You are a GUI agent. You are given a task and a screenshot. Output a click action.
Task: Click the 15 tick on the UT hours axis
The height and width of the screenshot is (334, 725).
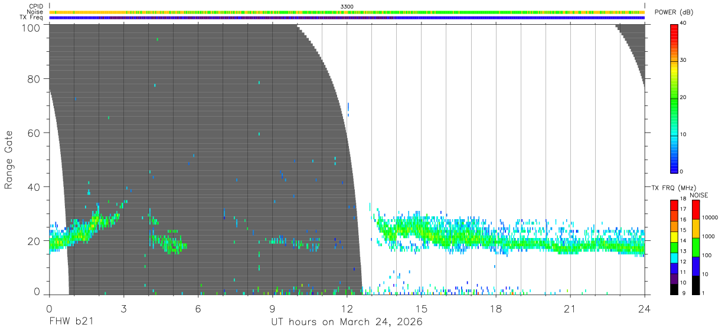point(422,308)
